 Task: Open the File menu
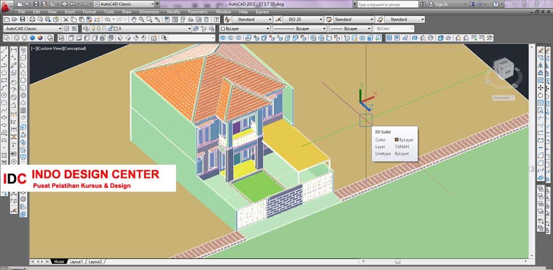click(22, 12)
